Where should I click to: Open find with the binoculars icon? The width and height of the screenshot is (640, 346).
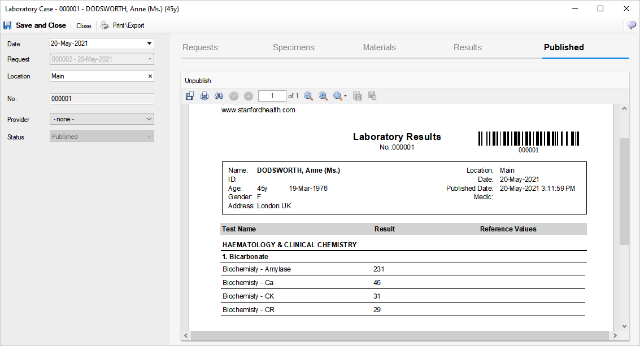pos(219,96)
